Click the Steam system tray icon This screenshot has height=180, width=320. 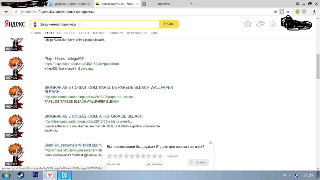pos(296,175)
